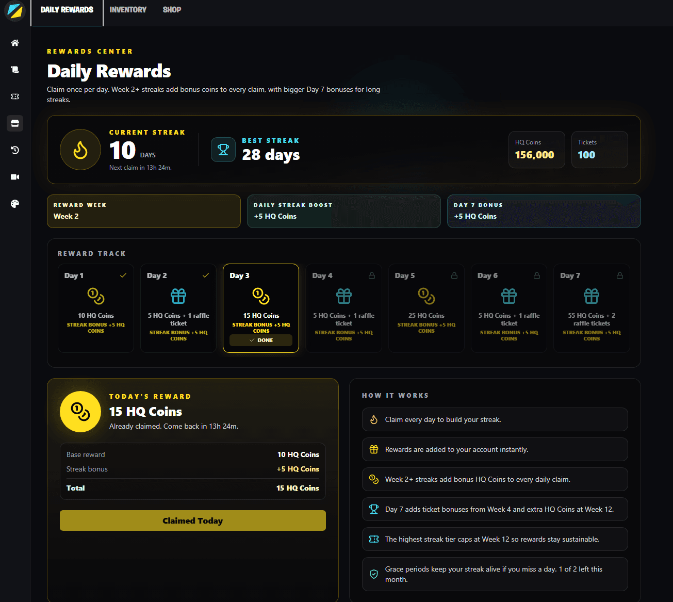Click 'Already claimed. Come back in 13h 24m.'

[x=174, y=426]
